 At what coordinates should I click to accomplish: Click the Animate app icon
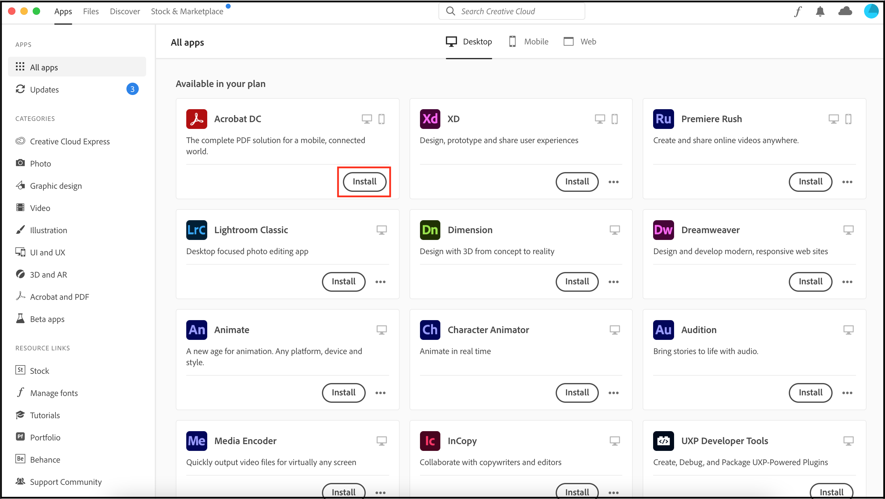pyautogui.click(x=196, y=329)
